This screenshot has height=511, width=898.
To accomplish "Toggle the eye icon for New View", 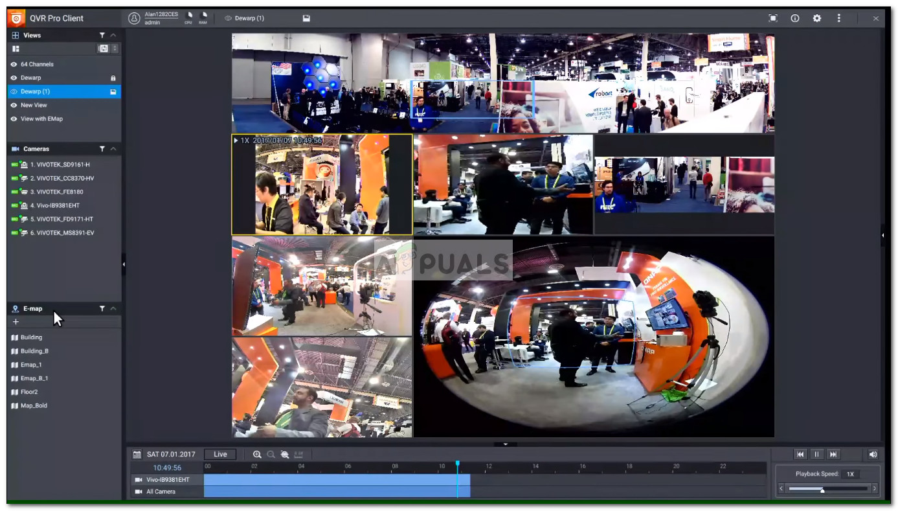I will click(x=14, y=105).
